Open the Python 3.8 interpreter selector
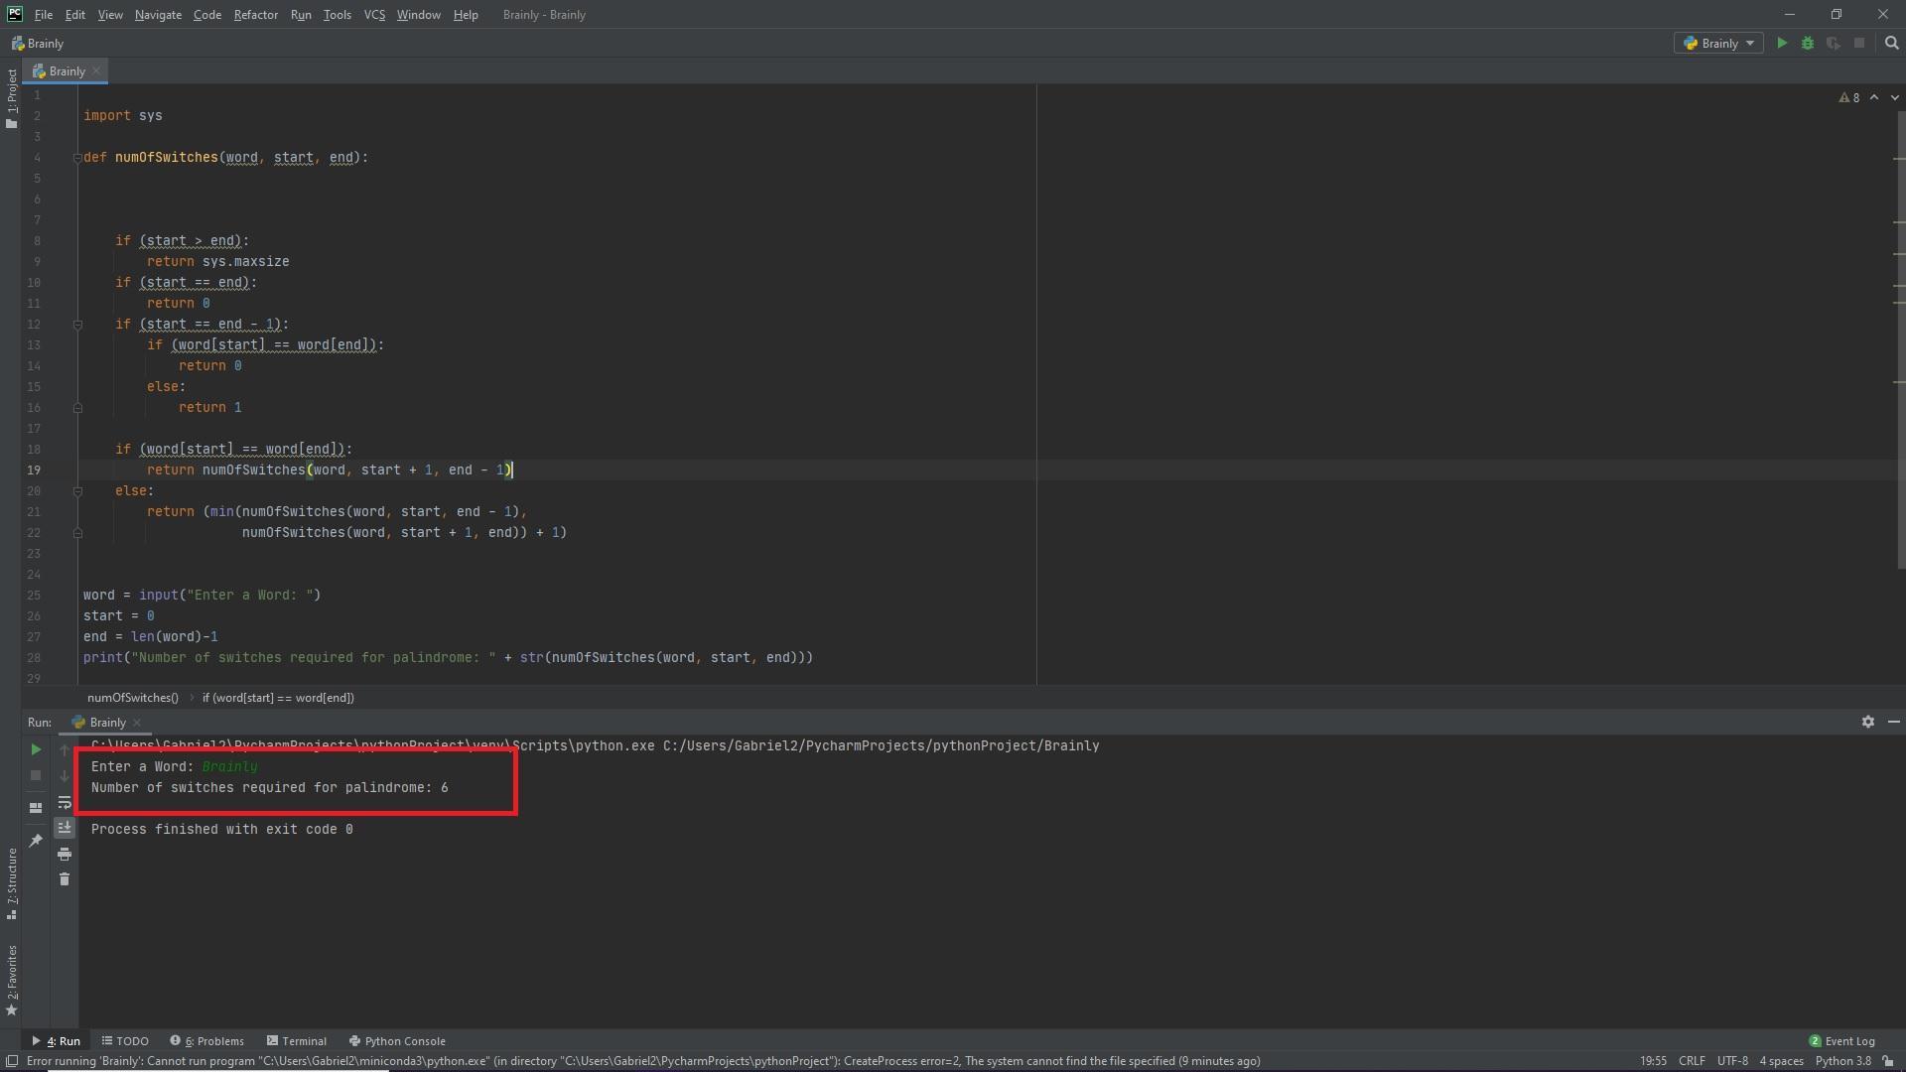The height and width of the screenshot is (1072, 1906). [x=1842, y=1061]
